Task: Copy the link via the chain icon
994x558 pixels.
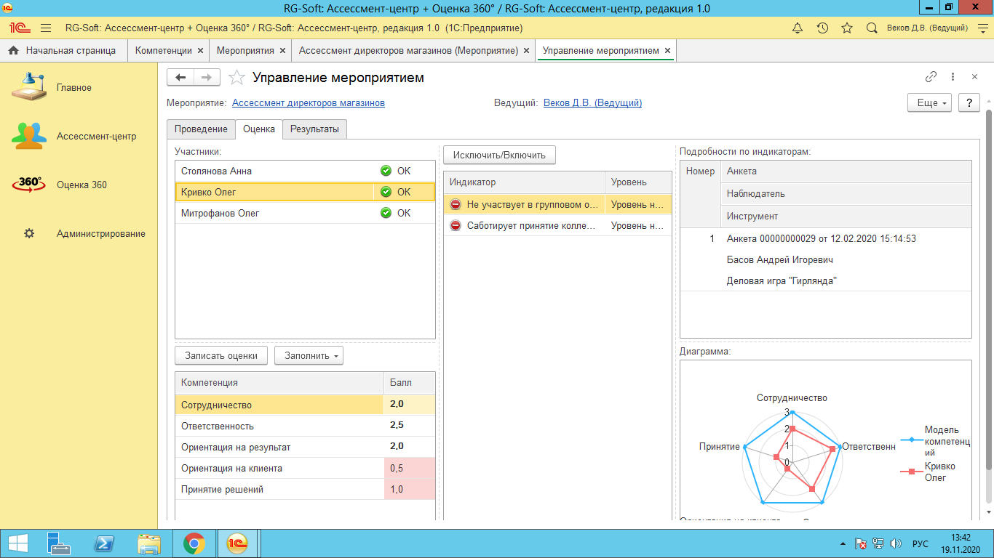Action: tap(931, 77)
